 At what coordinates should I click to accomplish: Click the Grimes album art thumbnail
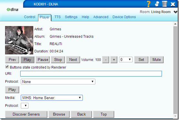19,40
